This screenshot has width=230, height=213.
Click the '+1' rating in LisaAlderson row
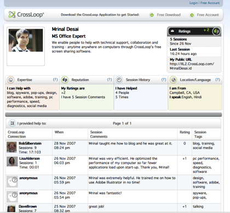click(185, 159)
